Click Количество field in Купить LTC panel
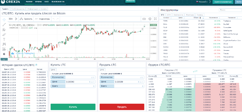The width and height of the screenshot is (242, 112). [73, 77]
